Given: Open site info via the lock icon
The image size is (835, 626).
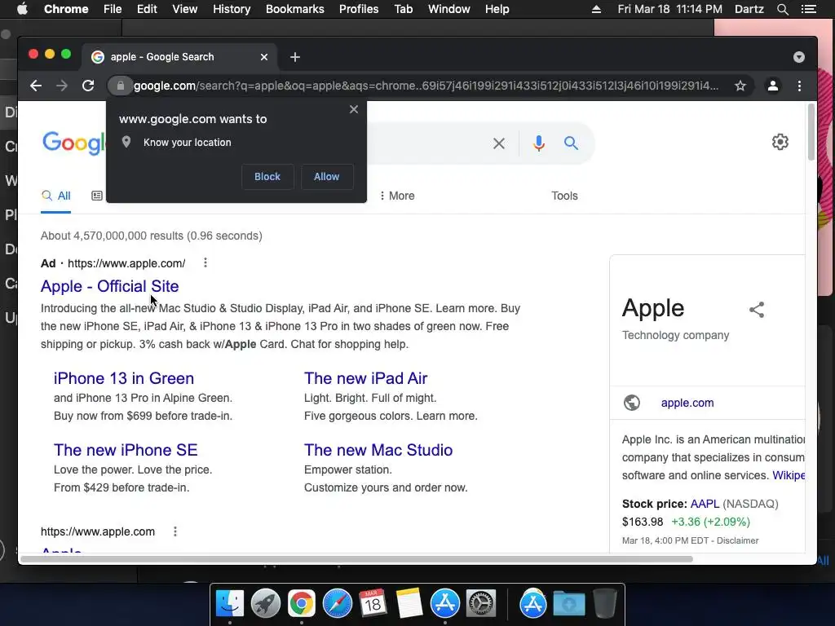Looking at the screenshot, I should (x=121, y=86).
